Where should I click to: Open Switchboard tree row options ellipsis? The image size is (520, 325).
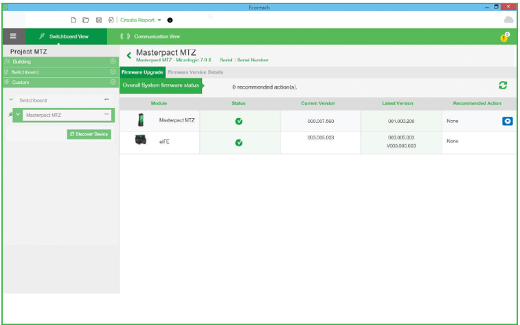tap(106, 99)
